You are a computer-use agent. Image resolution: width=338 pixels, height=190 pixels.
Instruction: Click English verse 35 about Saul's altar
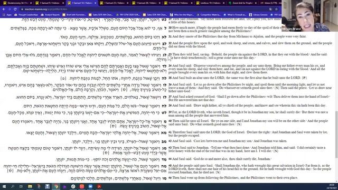point(237,78)
